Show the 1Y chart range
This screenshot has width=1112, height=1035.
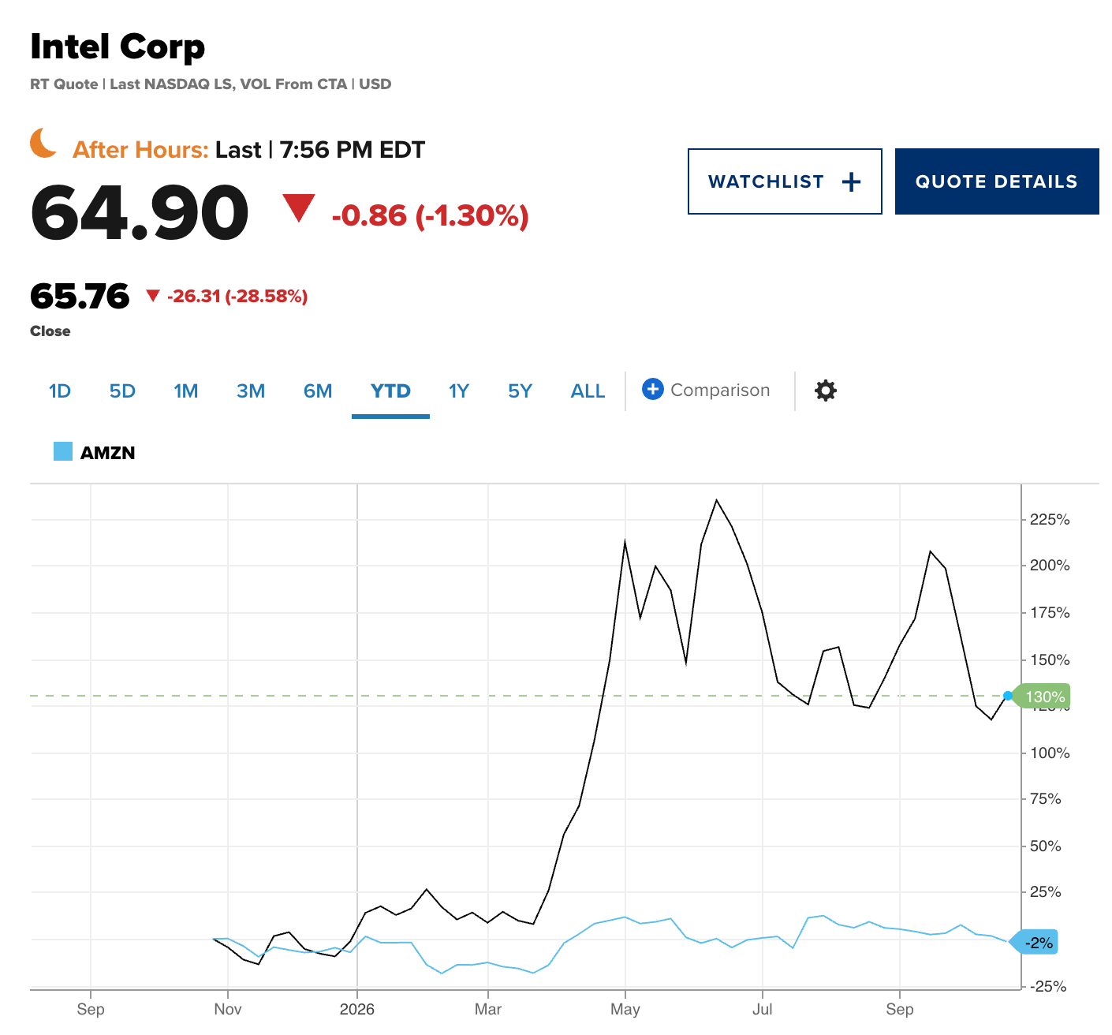pos(459,391)
